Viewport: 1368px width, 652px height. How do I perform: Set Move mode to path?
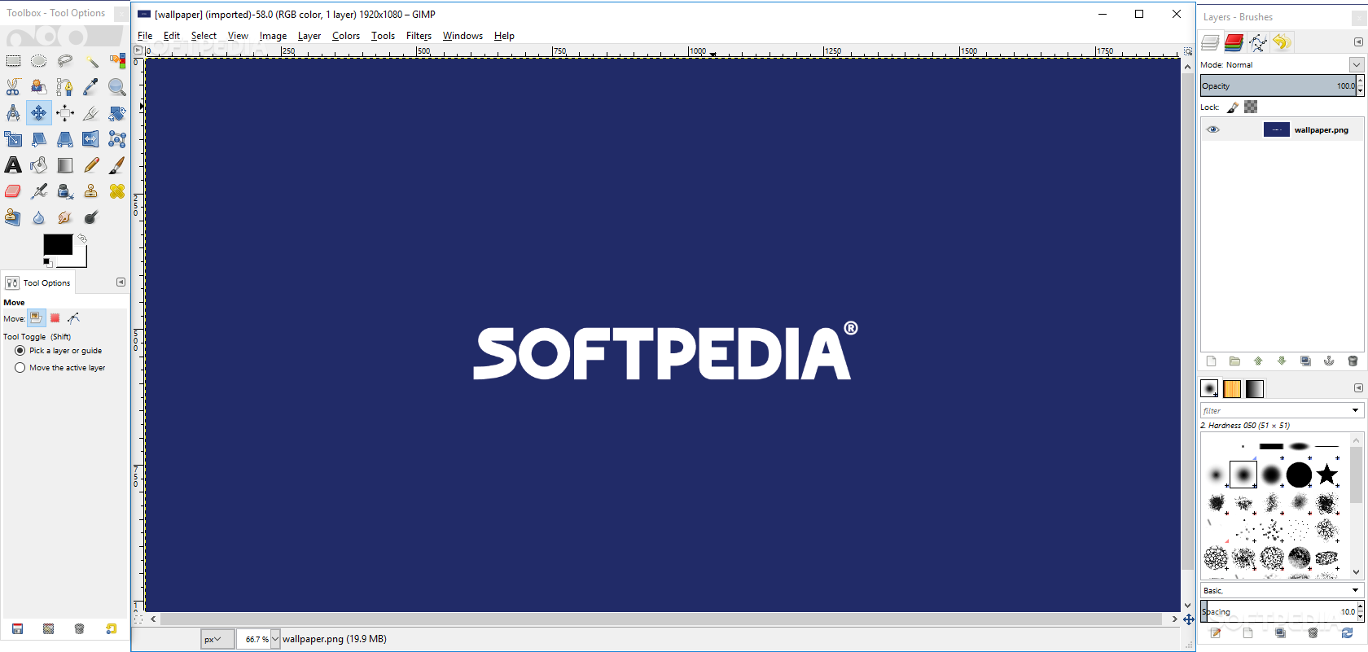click(74, 318)
